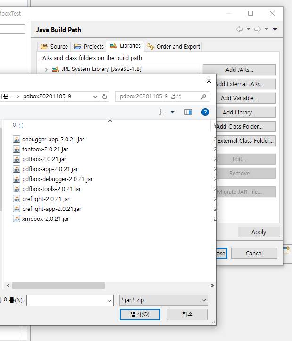Screen dimensions: 292x341
Task: Click the Add Library... button
Action: (x=246, y=112)
